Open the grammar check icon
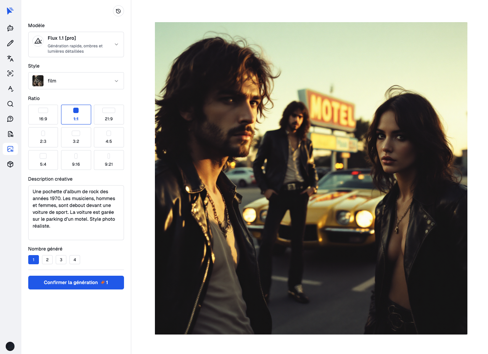 (x=10, y=89)
